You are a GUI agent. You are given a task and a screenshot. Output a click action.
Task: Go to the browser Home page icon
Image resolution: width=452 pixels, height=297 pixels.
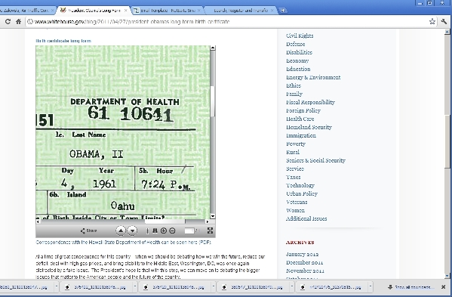(x=18, y=21)
